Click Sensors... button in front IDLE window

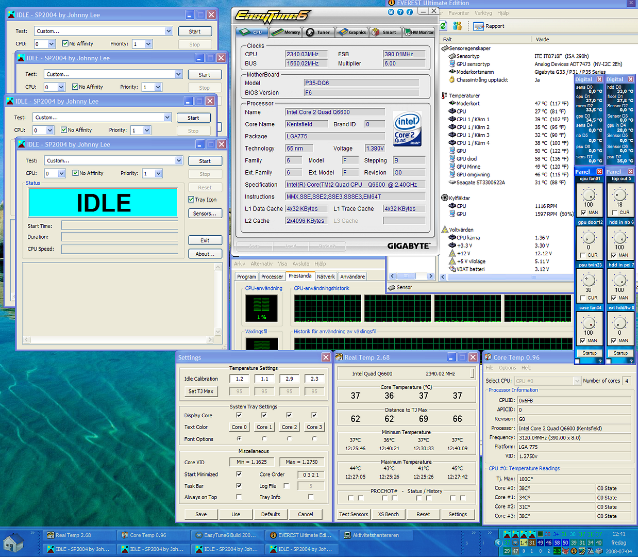click(x=205, y=214)
